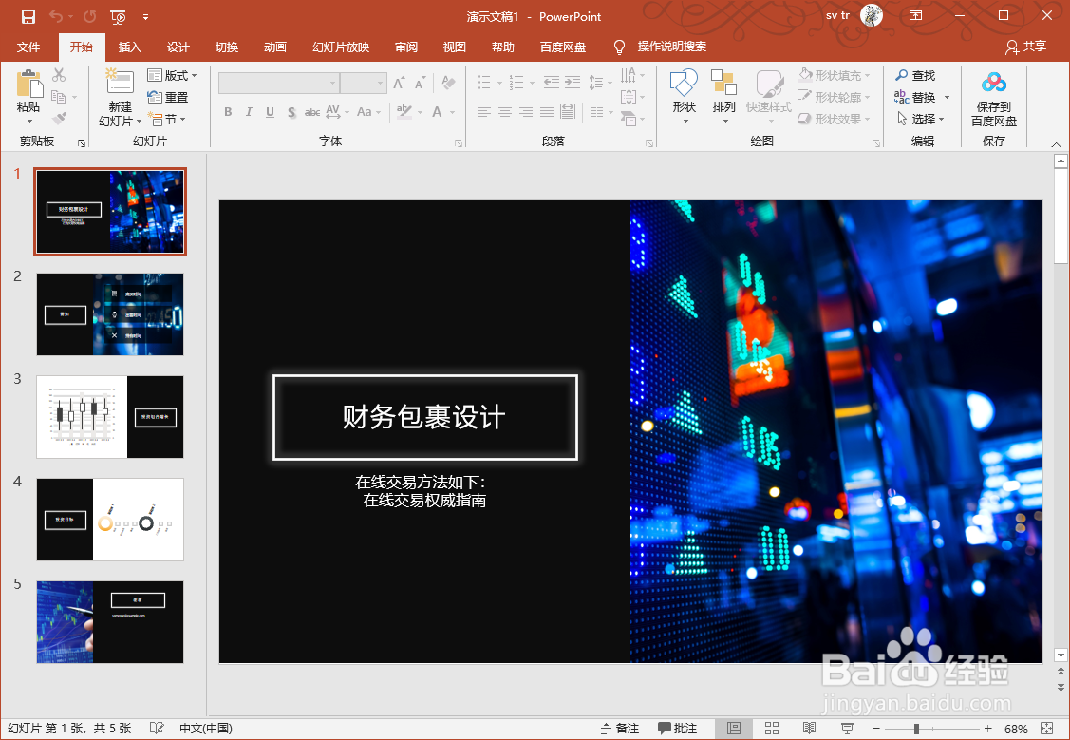Click Reset (重置) slide button
1070x740 pixels.
click(168, 97)
